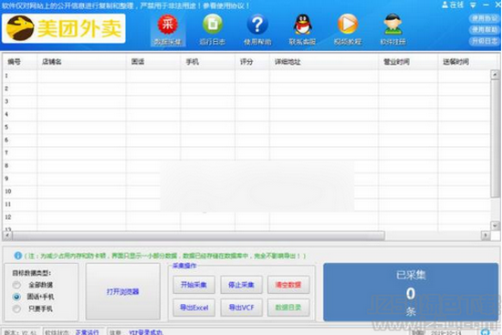
Task: Open the orange play 视频教程 tutorial icon
Action: [348, 30]
